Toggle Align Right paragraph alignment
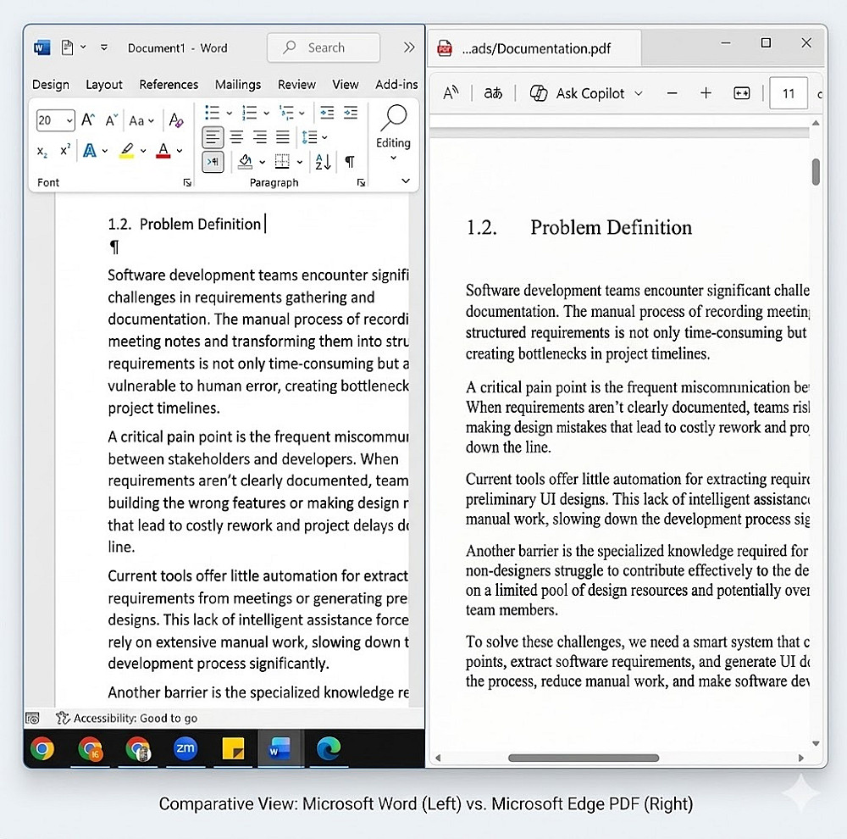Screen dimensions: 847x839 (x=260, y=137)
